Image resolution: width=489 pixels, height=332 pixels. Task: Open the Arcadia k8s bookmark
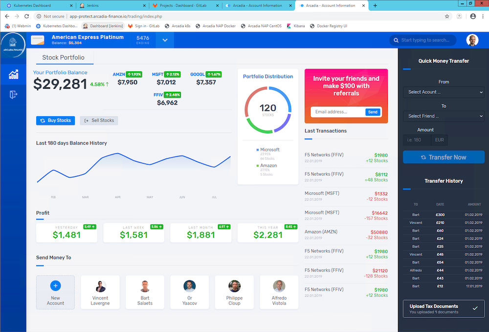[178, 26]
